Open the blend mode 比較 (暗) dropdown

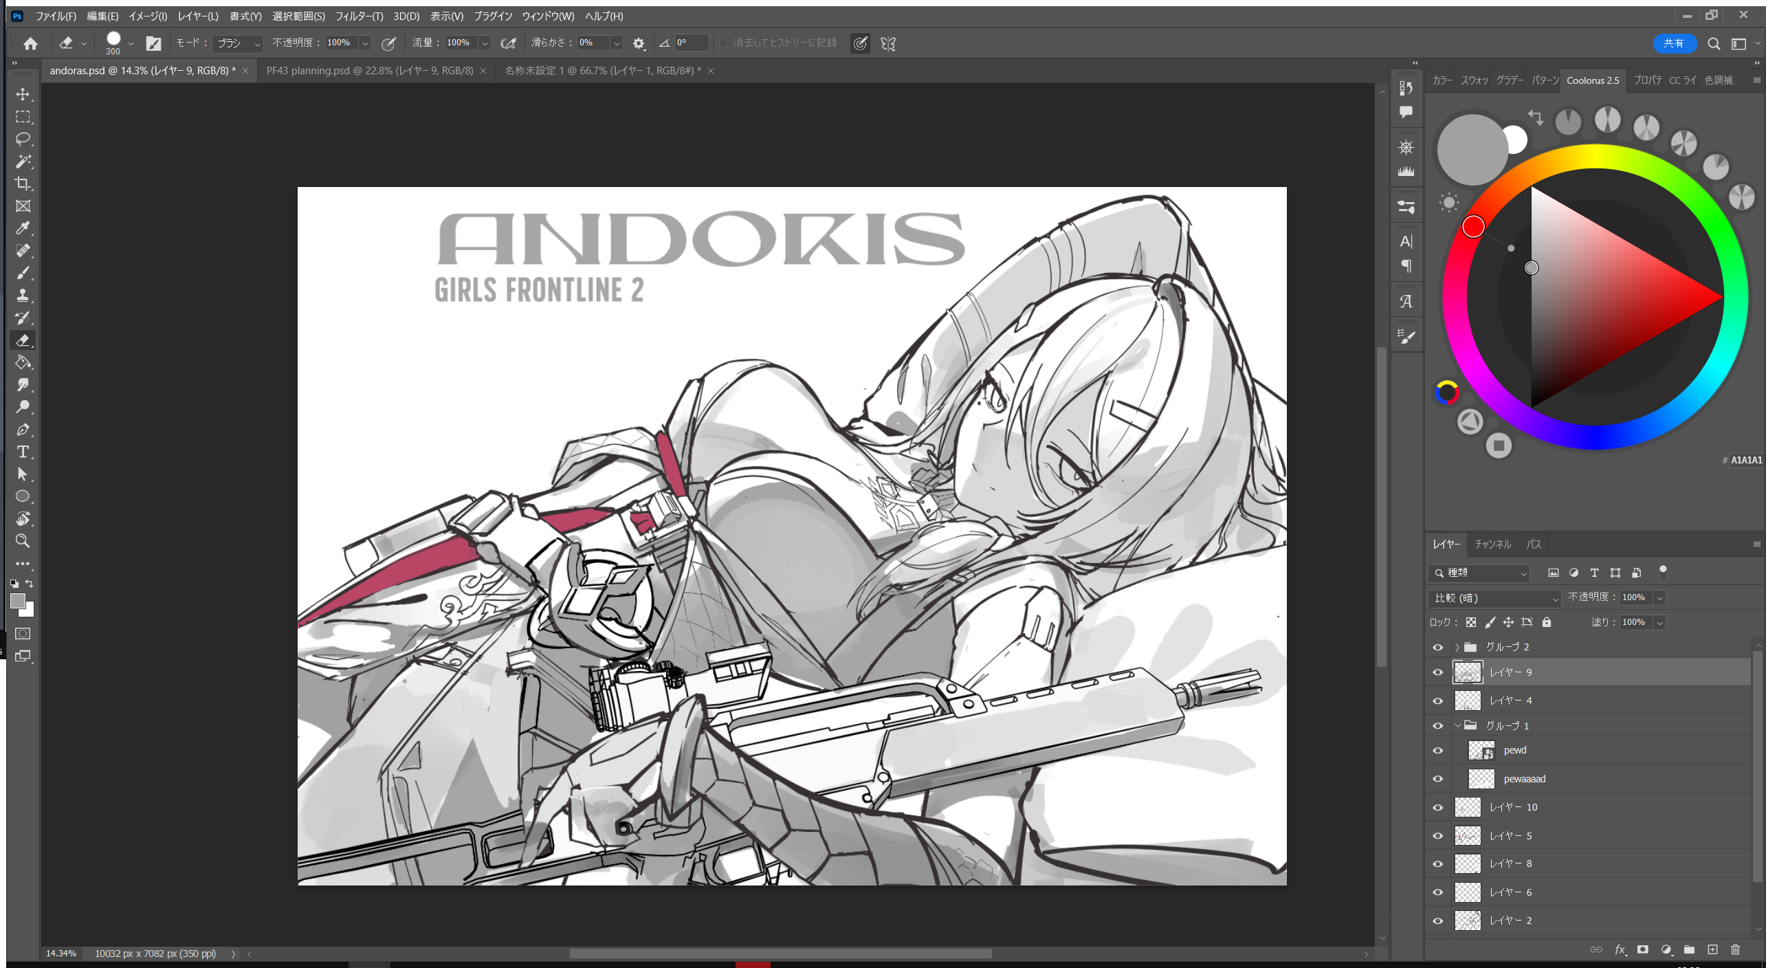tap(1494, 598)
